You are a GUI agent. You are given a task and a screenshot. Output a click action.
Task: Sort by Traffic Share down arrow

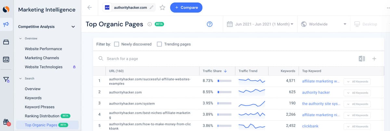pyautogui.click(x=226, y=71)
